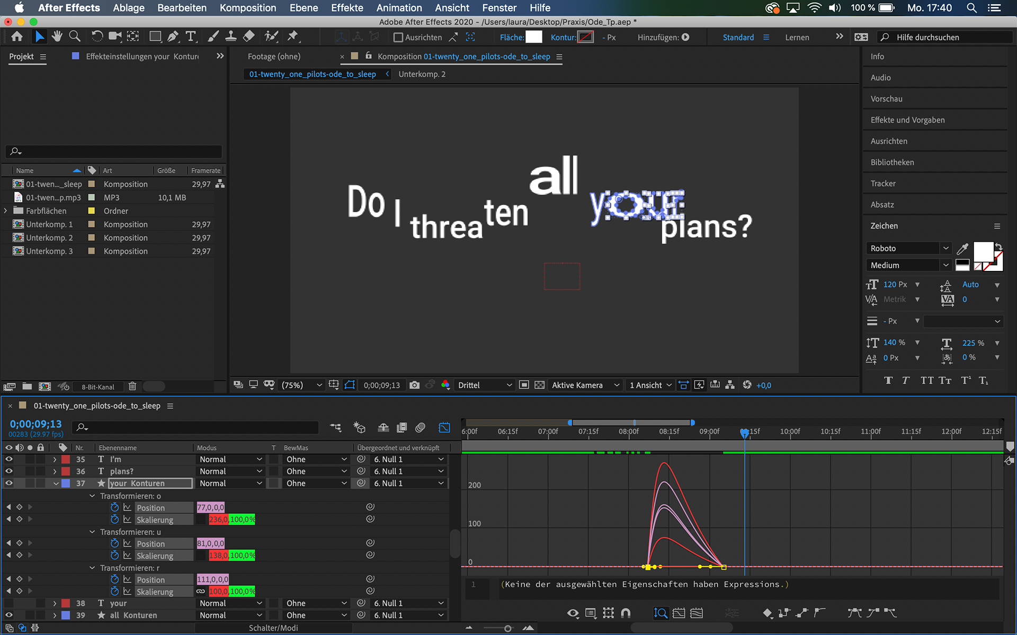Choose the Hand tool
The image size is (1017, 635).
point(57,37)
